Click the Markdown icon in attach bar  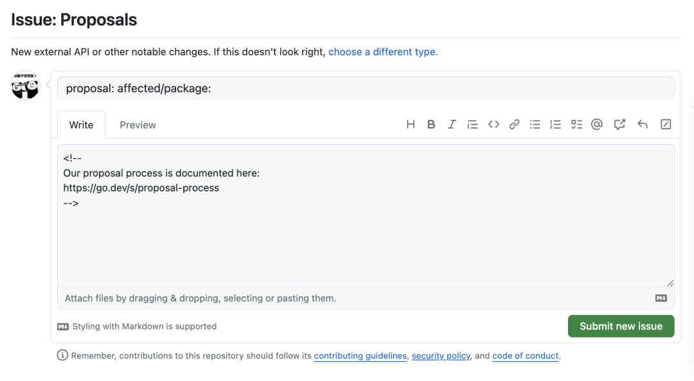click(x=661, y=298)
